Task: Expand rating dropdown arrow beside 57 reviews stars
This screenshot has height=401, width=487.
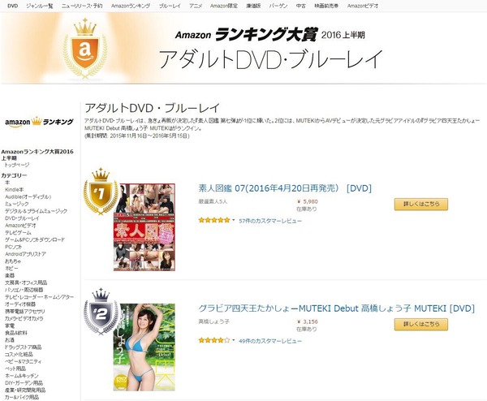Action: pyautogui.click(x=234, y=220)
